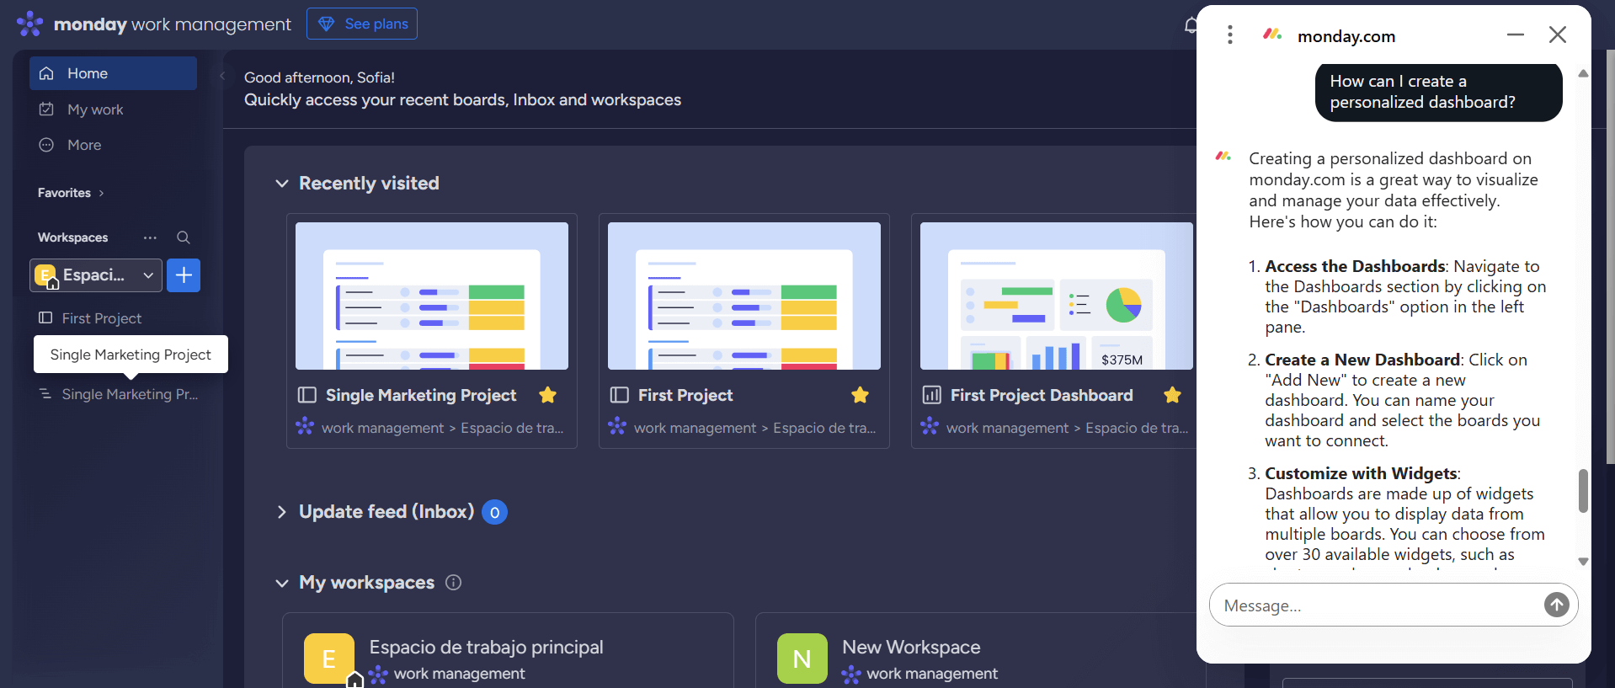Screen dimensions: 1615x688
Task: Search workspaces with the magnifier icon
Action: coord(183,237)
